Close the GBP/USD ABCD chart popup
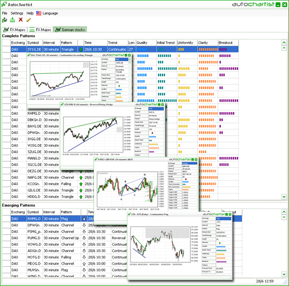The image size is (289, 286). click(x=196, y=160)
